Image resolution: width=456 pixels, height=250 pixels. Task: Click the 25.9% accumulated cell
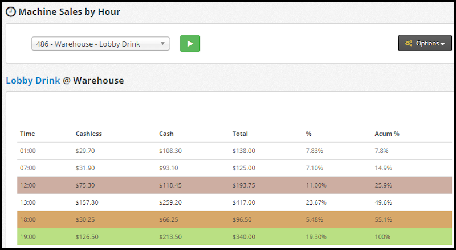tap(383, 185)
